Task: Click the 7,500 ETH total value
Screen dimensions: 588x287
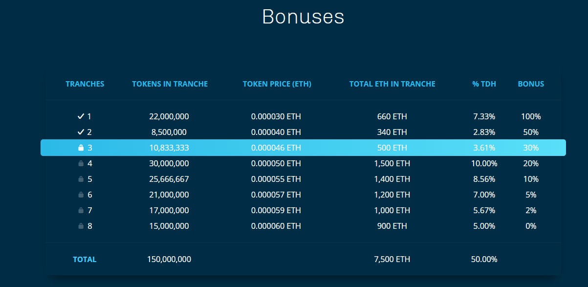Action: click(392, 259)
